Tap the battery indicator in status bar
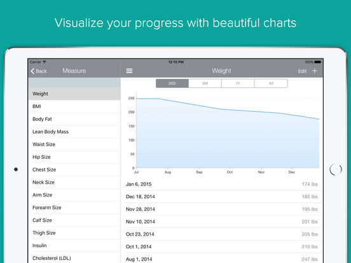The image size is (351, 263). pyautogui.click(x=317, y=62)
